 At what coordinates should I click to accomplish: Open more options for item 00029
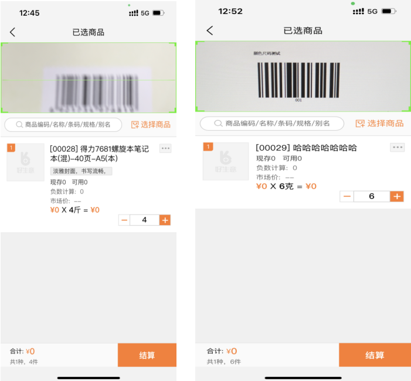pyautogui.click(x=398, y=147)
